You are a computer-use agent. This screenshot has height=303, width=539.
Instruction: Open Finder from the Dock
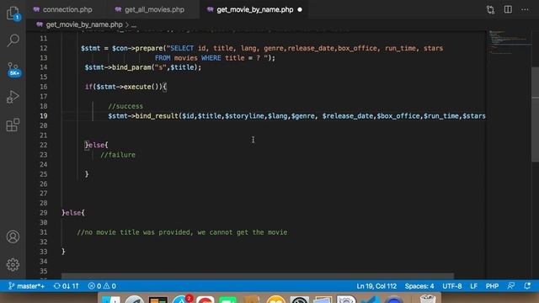tap(111, 300)
